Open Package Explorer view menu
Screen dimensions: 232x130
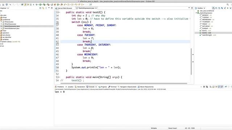pos(46,8)
